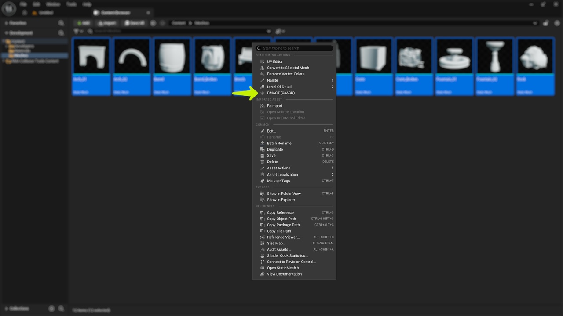Viewport: 563px width, 316px height.
Task: Focus the context menu search field
Action: point(294,48)
